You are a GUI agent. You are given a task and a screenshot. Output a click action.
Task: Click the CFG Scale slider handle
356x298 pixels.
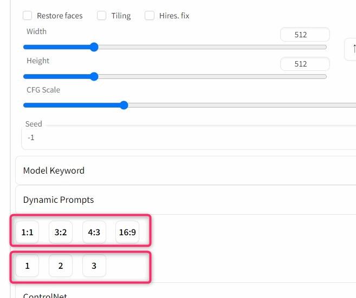[124, 105]
